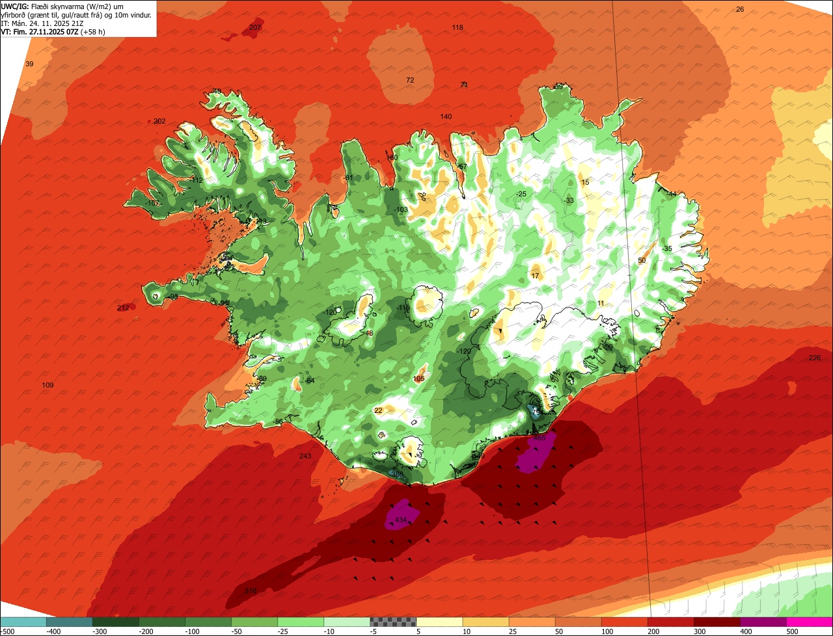Click the '-25' value in north Iceland
This screenshot has height=636, width=833.
[x=521, y=194]
